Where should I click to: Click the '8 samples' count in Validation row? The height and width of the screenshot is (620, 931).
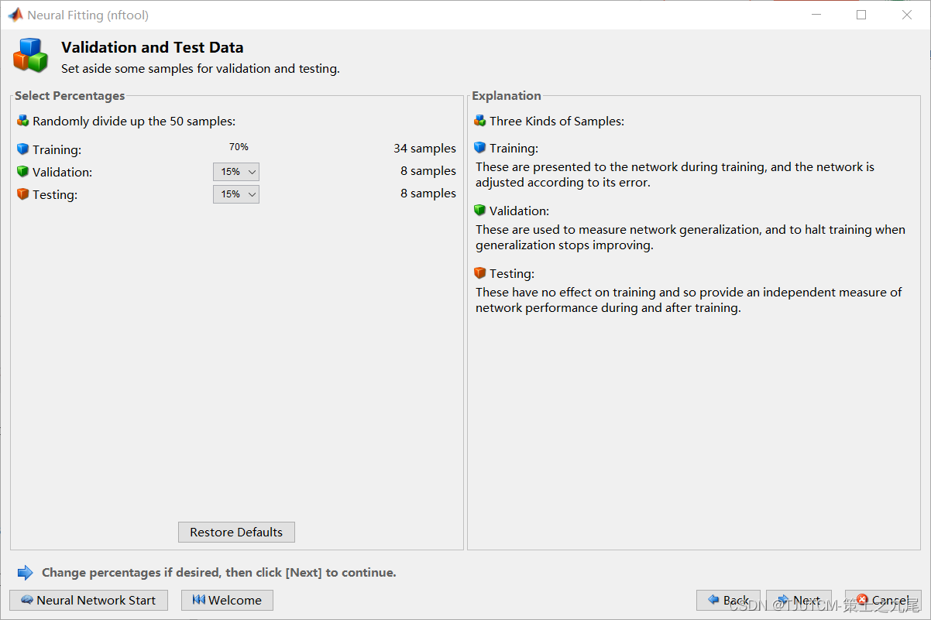[x=428, y=171]
